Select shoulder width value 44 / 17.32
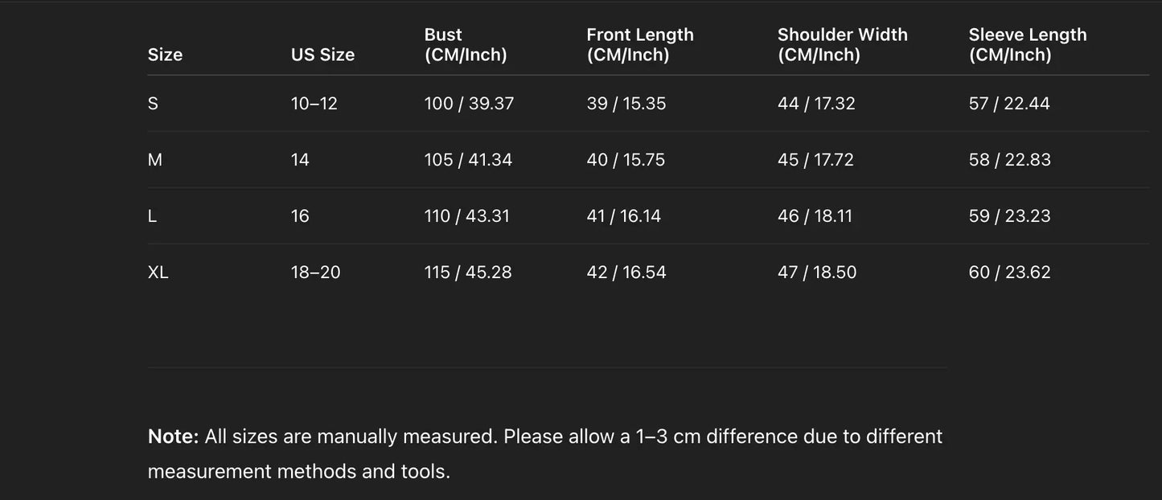The width and height of the screenshot is (1162, 500). [x=816, y=104]
